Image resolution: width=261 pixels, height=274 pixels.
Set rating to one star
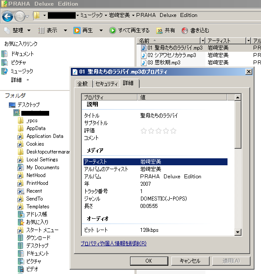144,131
